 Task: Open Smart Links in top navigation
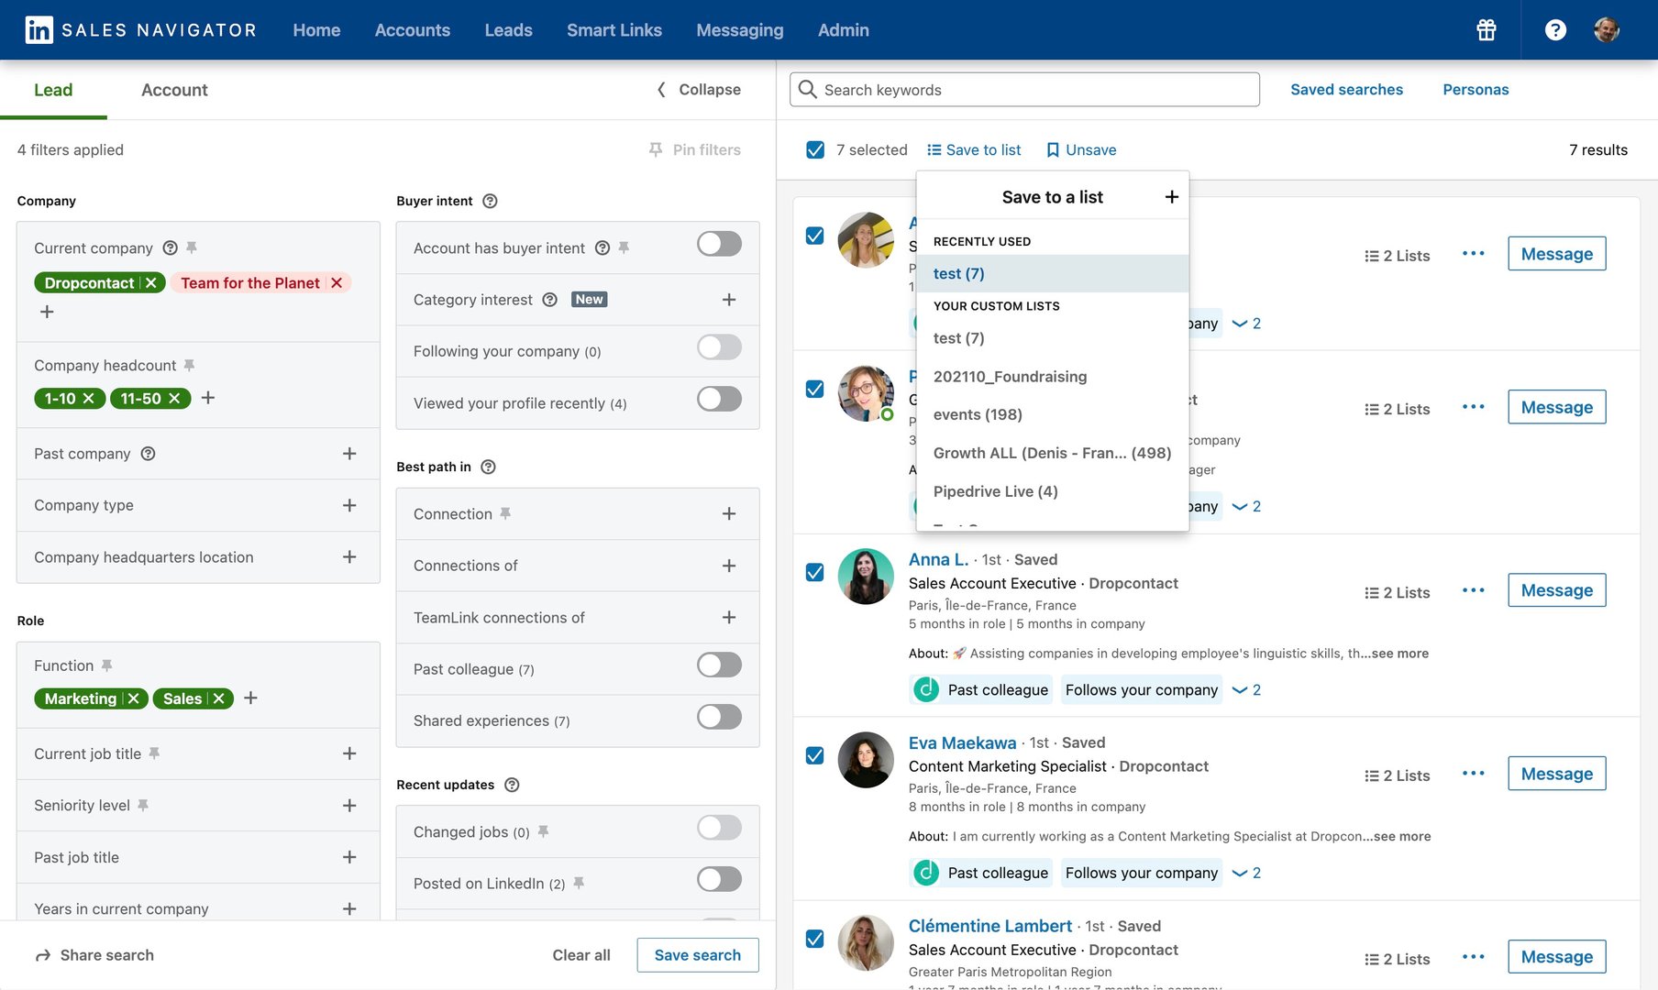point(613,30)
